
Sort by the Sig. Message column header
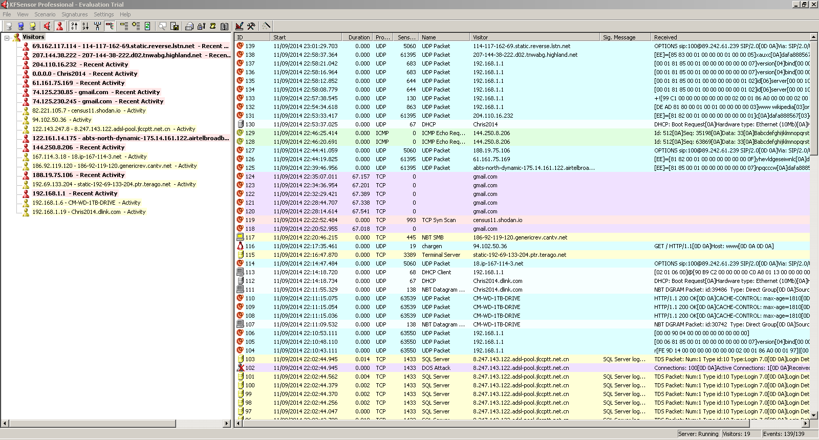click(626, 37)
